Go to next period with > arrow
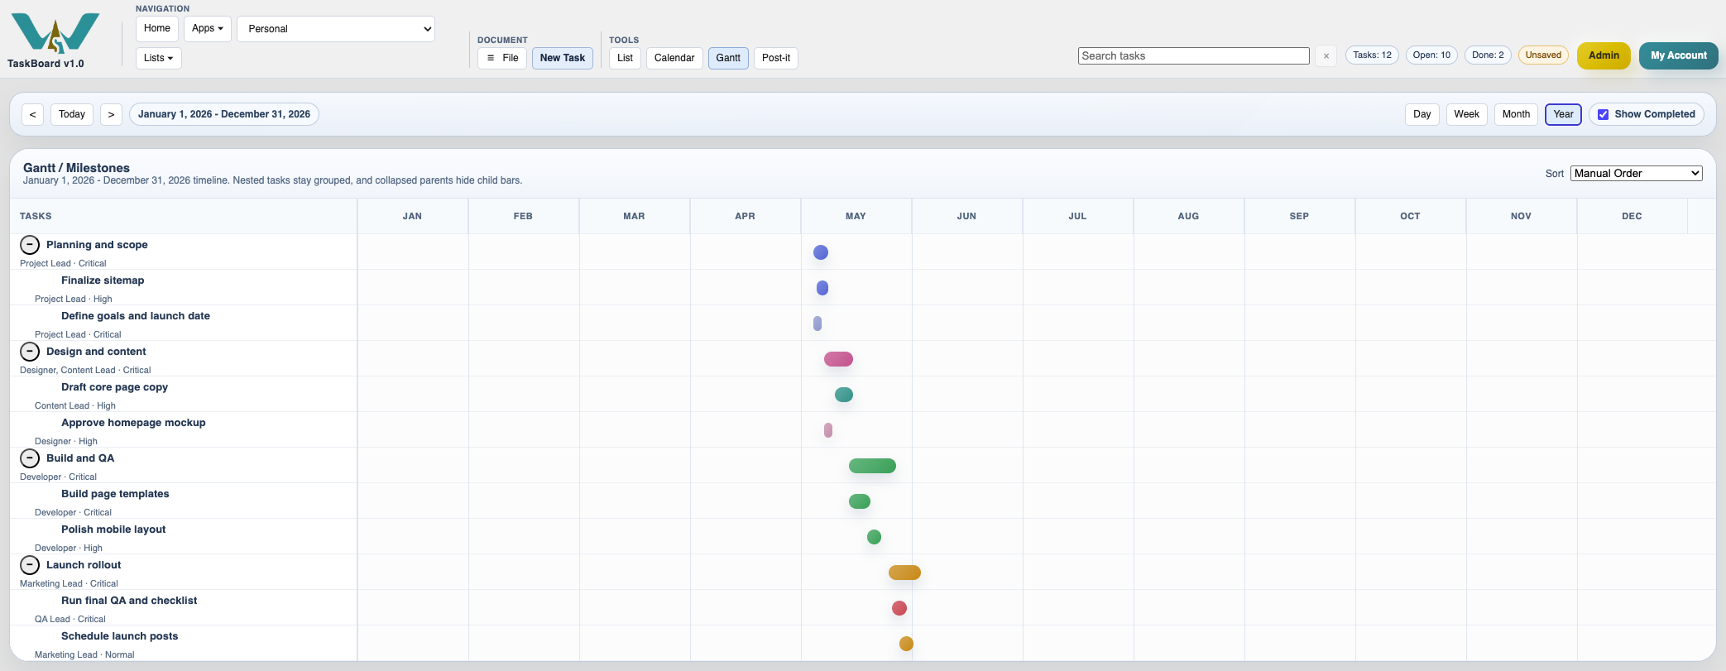Screen dimensions: 1726x671 (111, 114)
